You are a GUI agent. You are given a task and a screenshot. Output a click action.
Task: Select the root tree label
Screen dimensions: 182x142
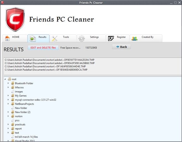pos(14,79)
